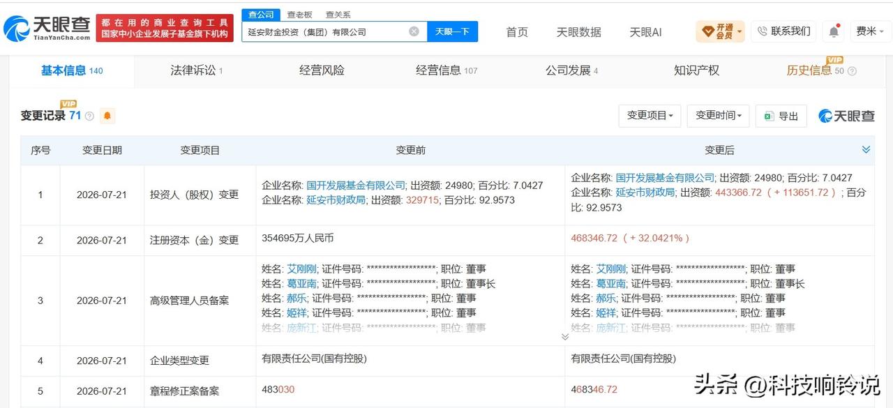This screenshot has height=408, width=893.
Task: Click the 导出 export button
Action: coord(781,116)
